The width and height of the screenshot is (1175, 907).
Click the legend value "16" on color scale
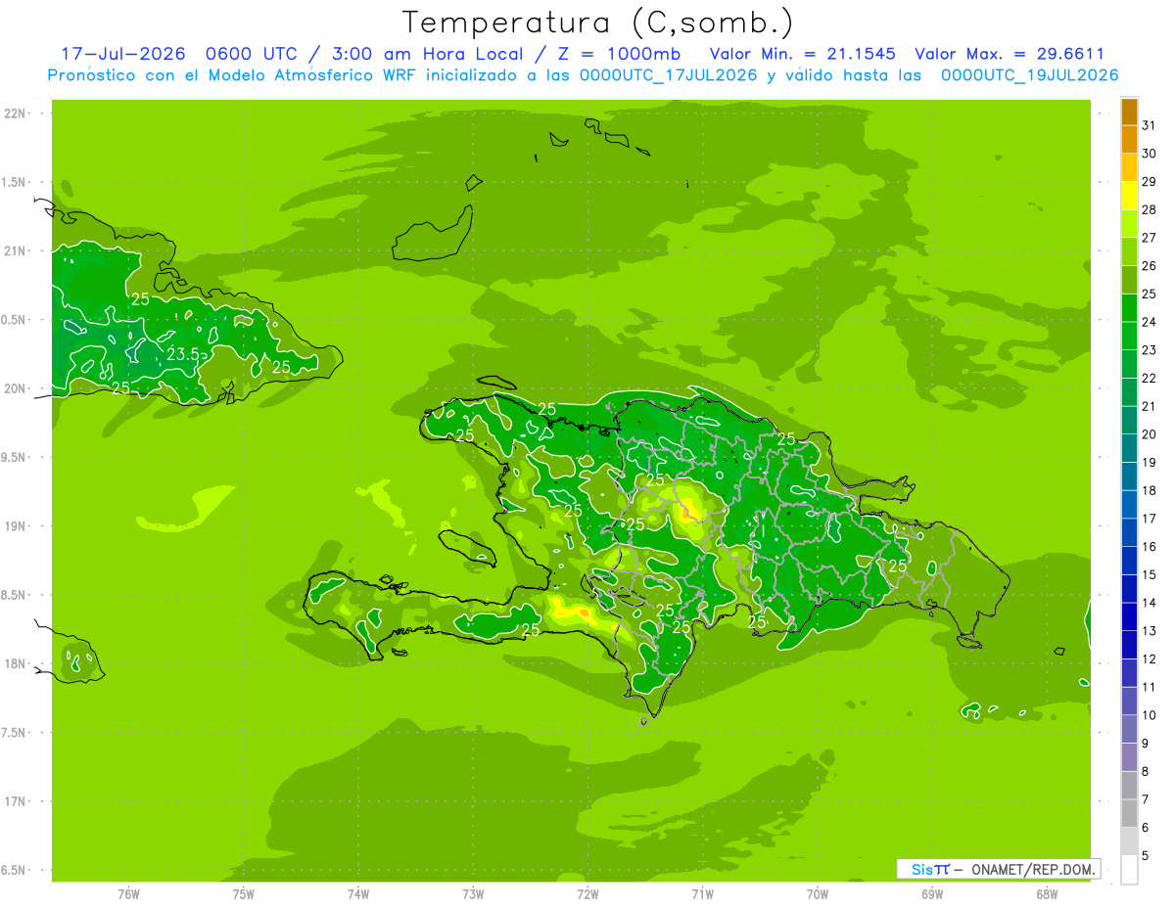pos(1149,547)
